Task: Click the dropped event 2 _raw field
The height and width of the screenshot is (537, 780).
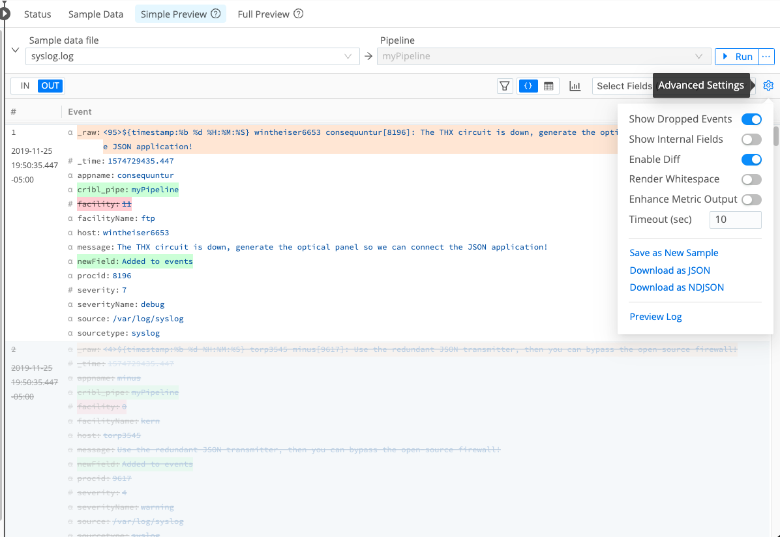Action: point(407,349)
